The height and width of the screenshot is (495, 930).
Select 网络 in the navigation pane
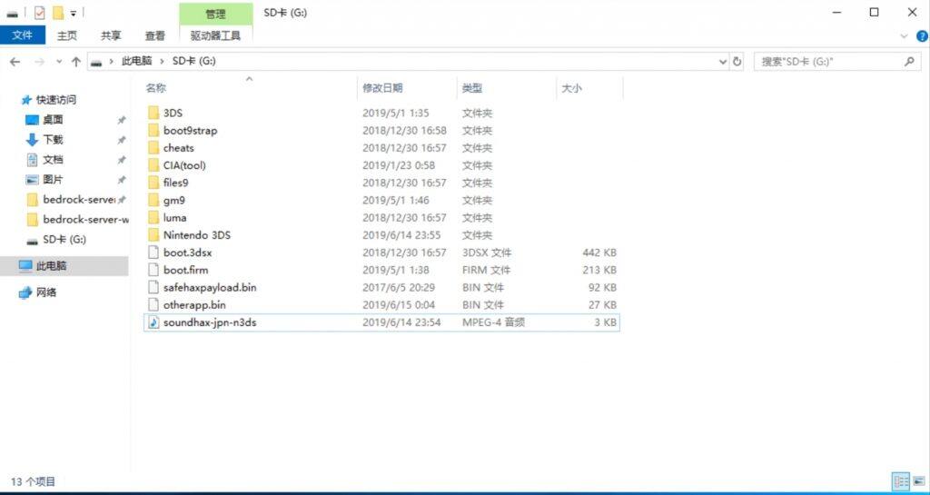click(x=46, y=292)
